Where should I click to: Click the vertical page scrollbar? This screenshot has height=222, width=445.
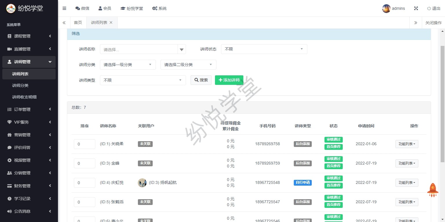click(442, 104)
